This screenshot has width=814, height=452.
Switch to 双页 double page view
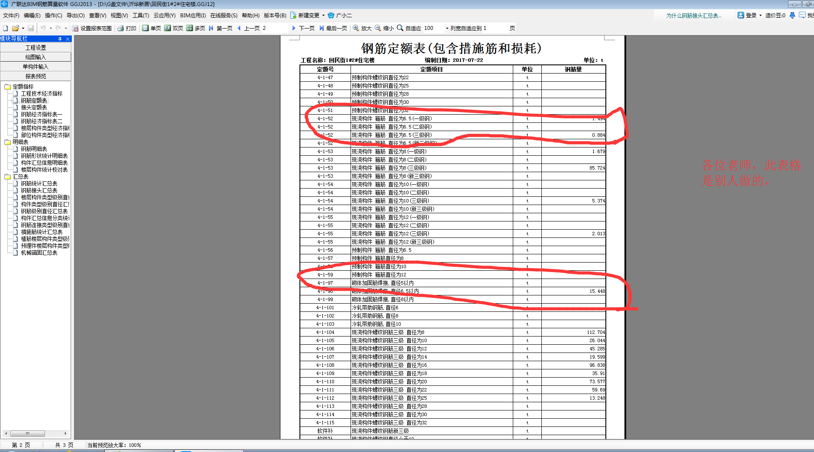pyautogui.click(x=174, y=28)
